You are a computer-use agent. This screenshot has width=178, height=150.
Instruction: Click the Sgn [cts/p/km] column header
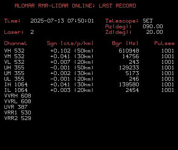[x=70, y=43]
